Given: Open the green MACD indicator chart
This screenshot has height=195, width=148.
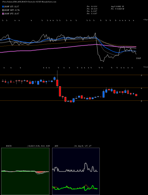Looking at the screenshot, I should click(x=25, y=171).
